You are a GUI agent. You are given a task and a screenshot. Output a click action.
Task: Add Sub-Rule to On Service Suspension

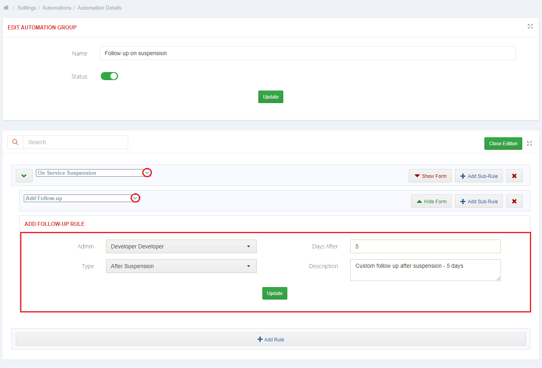479,176
